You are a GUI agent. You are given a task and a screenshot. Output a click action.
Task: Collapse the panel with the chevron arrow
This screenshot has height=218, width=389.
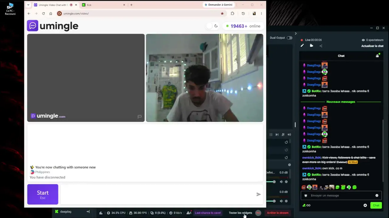296,34
